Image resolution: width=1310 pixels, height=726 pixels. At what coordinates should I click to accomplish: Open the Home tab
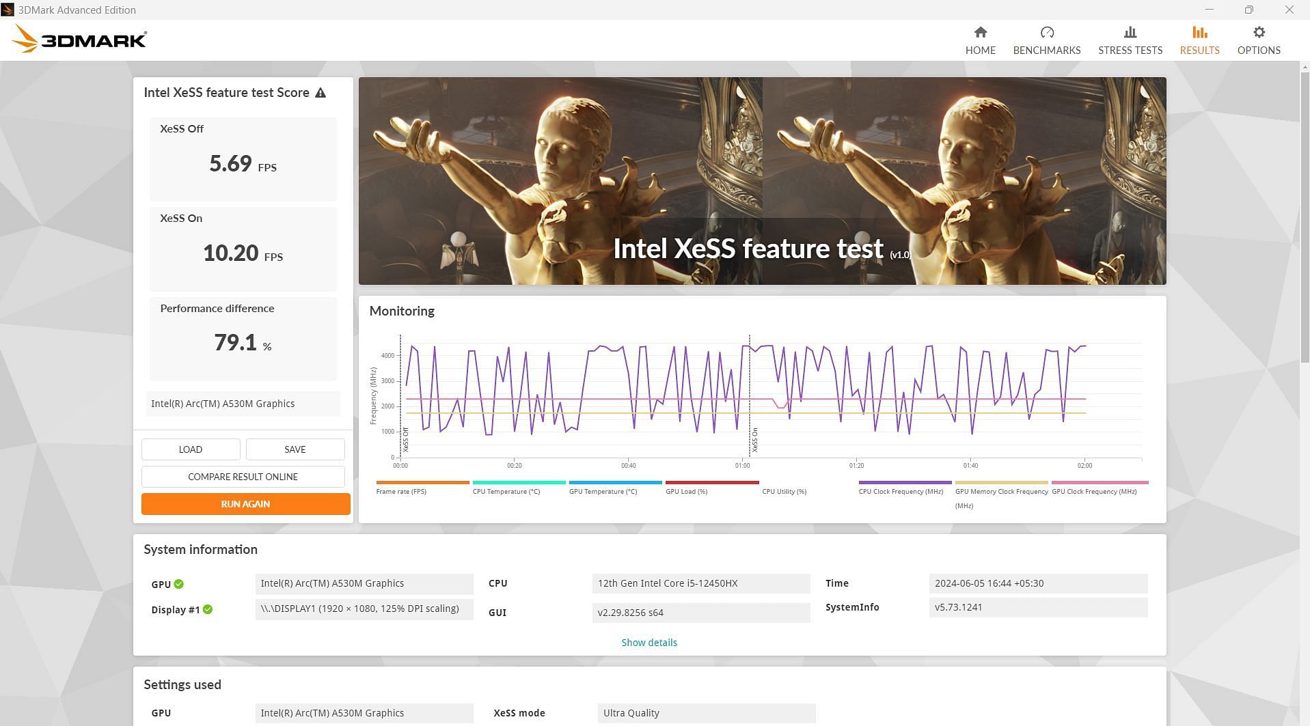click(x=980, y=40)
